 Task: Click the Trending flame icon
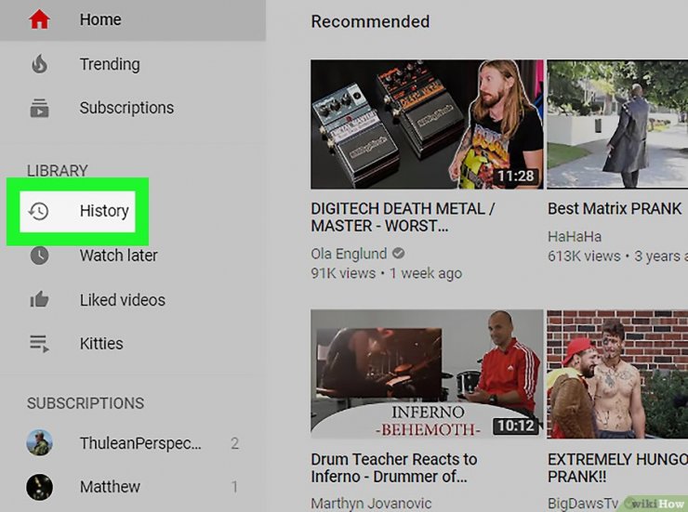(39, 64)
